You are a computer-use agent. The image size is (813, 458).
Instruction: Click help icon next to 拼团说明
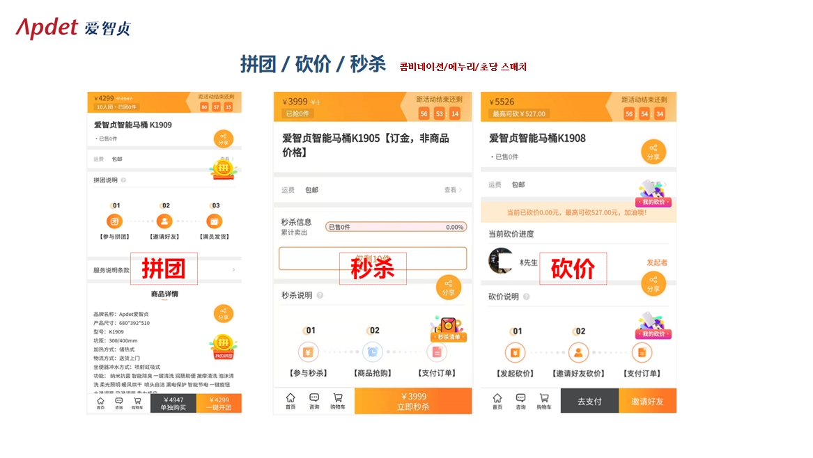pyautogui.click(x=123, y=180)
